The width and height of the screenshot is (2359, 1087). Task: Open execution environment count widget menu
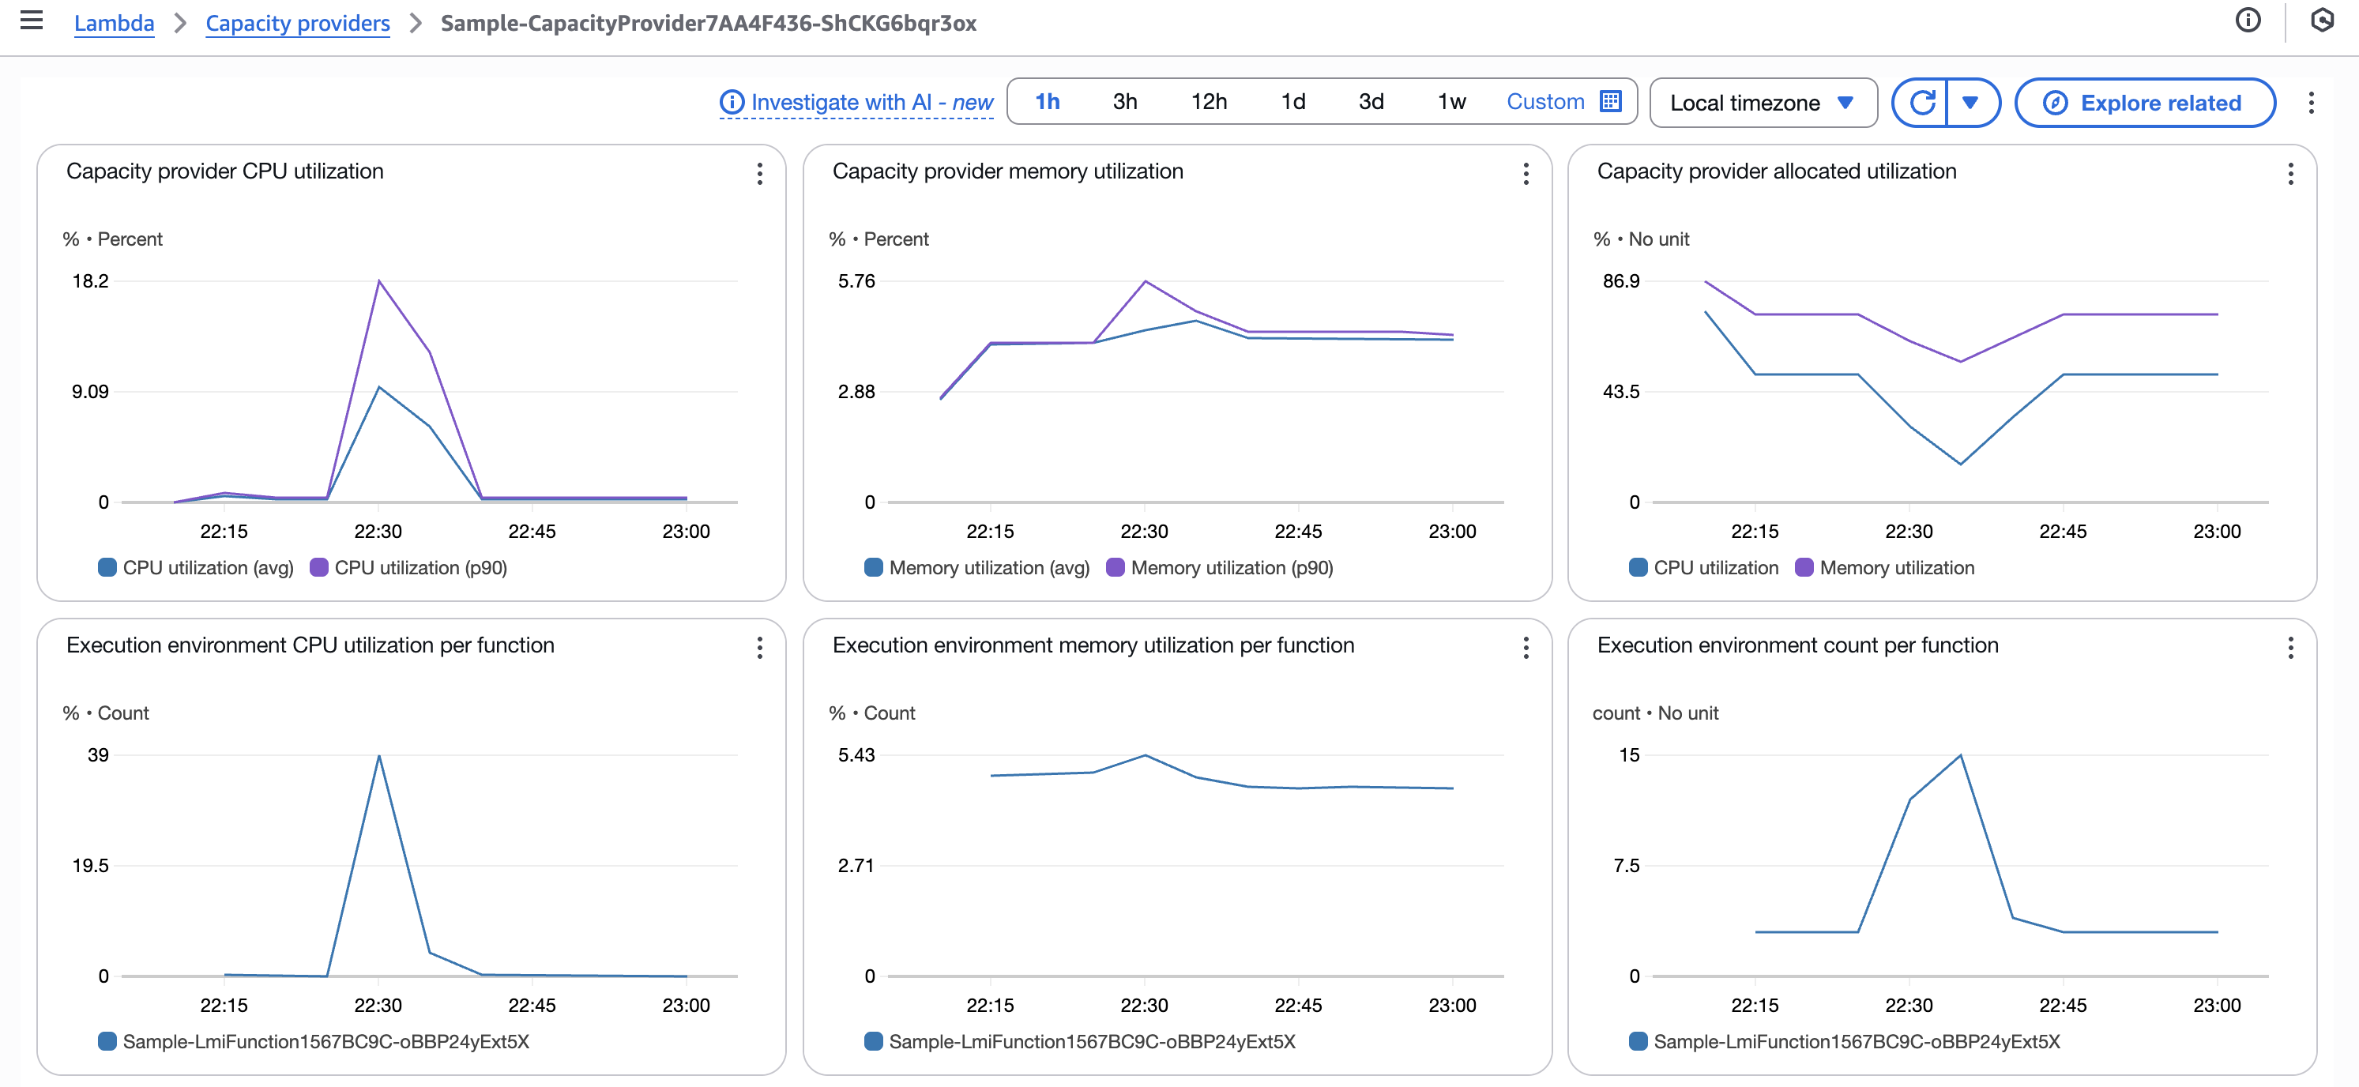pos(2289,649)
